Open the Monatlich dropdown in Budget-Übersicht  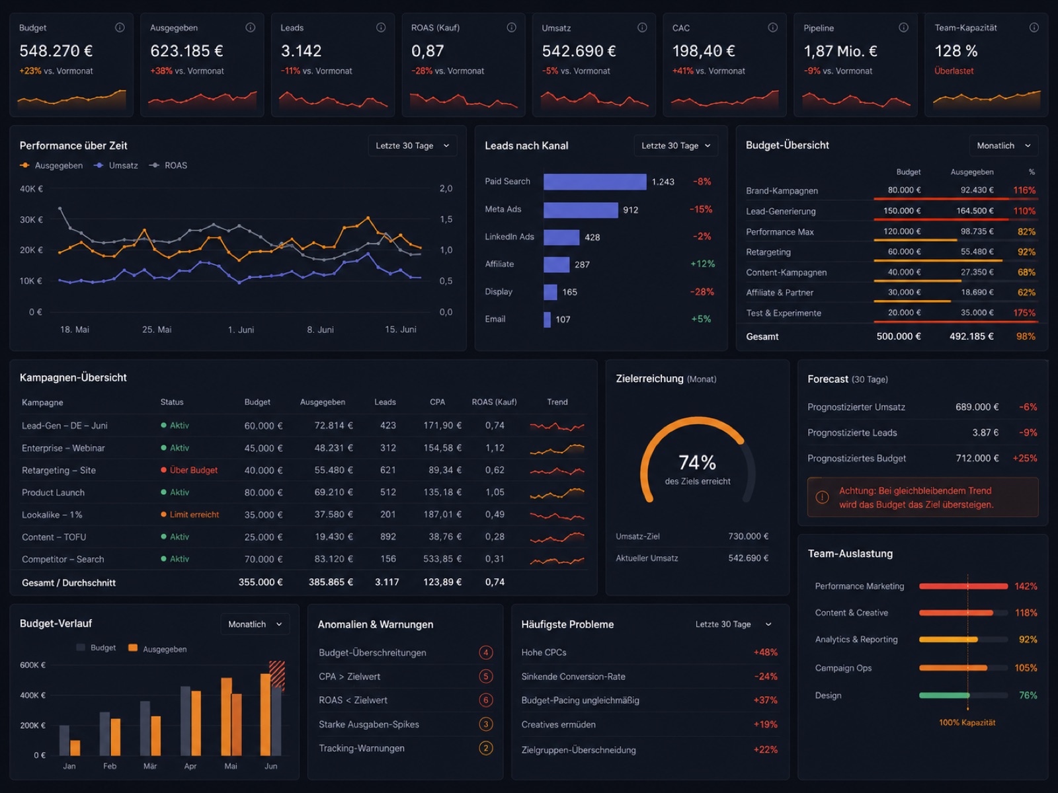(1003, 146)
